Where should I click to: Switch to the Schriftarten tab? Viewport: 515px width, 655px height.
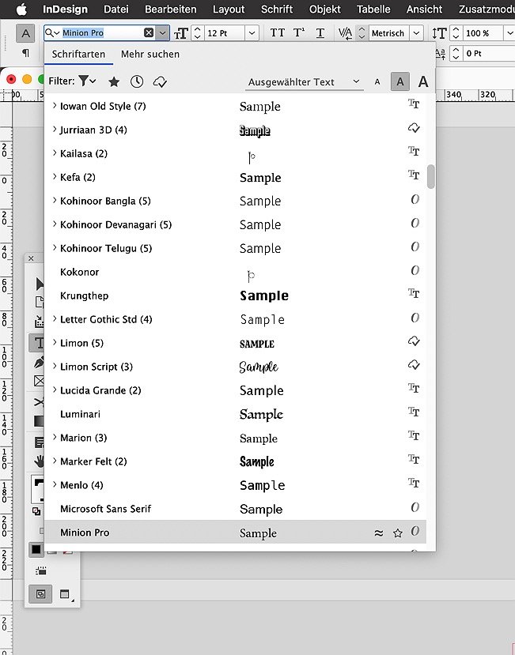click(78, 54)
